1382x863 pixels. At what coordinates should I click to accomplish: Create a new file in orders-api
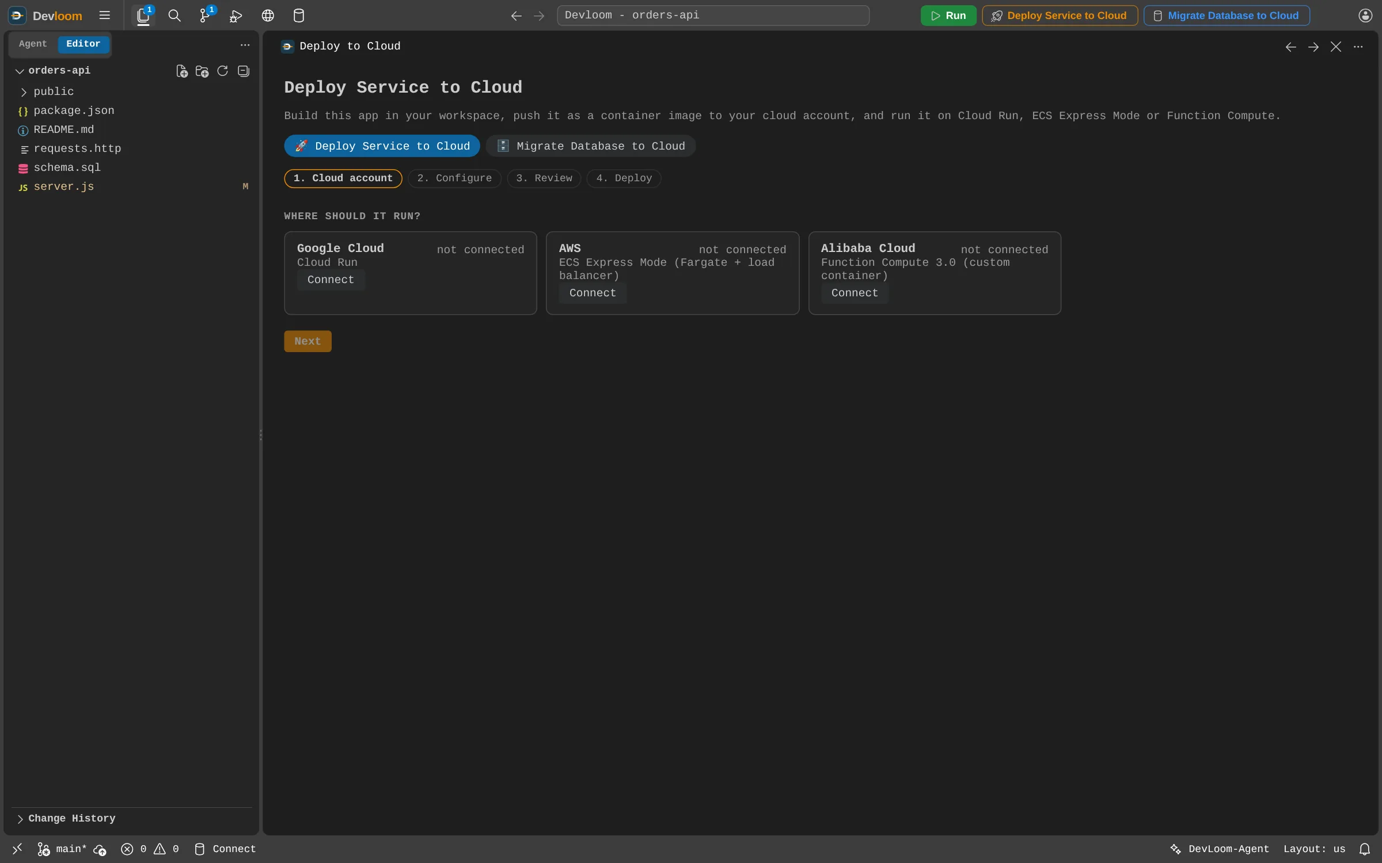point(182,71)
